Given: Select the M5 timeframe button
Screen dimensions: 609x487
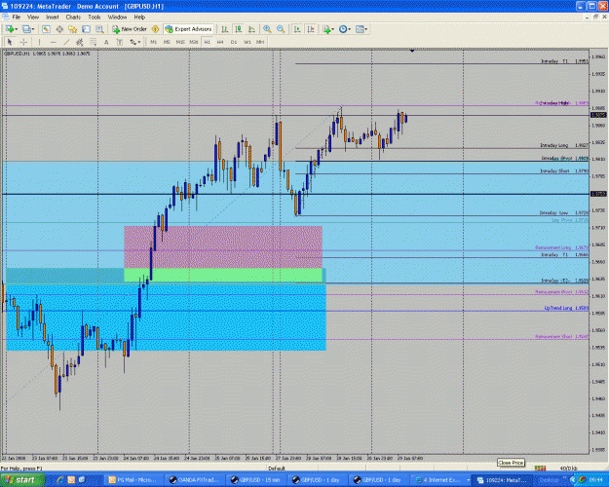Looking at the screenshot, I should (x=167, y=42).
